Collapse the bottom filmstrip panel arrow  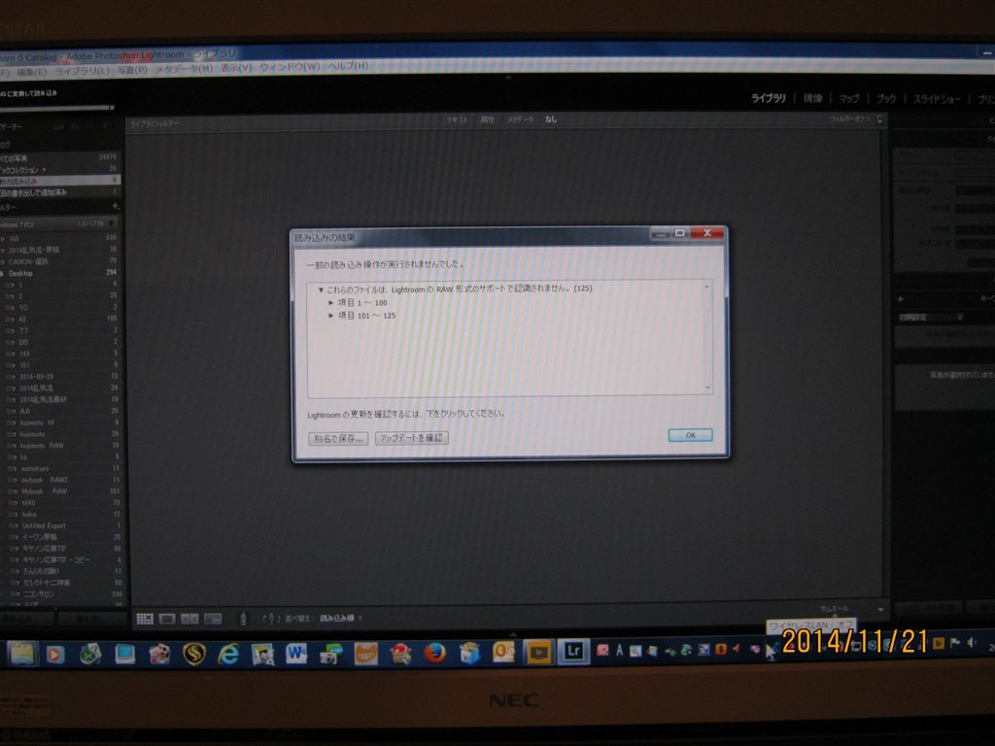513,633
